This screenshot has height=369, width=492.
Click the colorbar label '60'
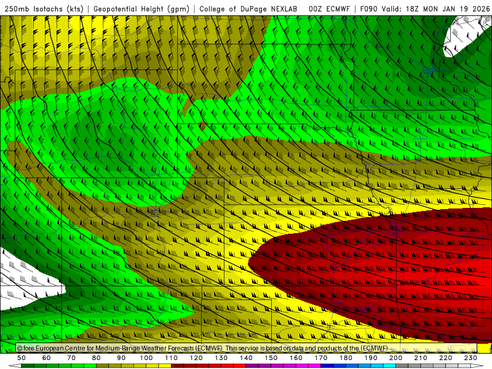(47, 358)
